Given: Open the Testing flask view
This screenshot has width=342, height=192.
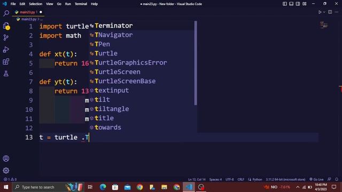Looking at the screenshot, I should pyautogui.click(x=6, y=74).
